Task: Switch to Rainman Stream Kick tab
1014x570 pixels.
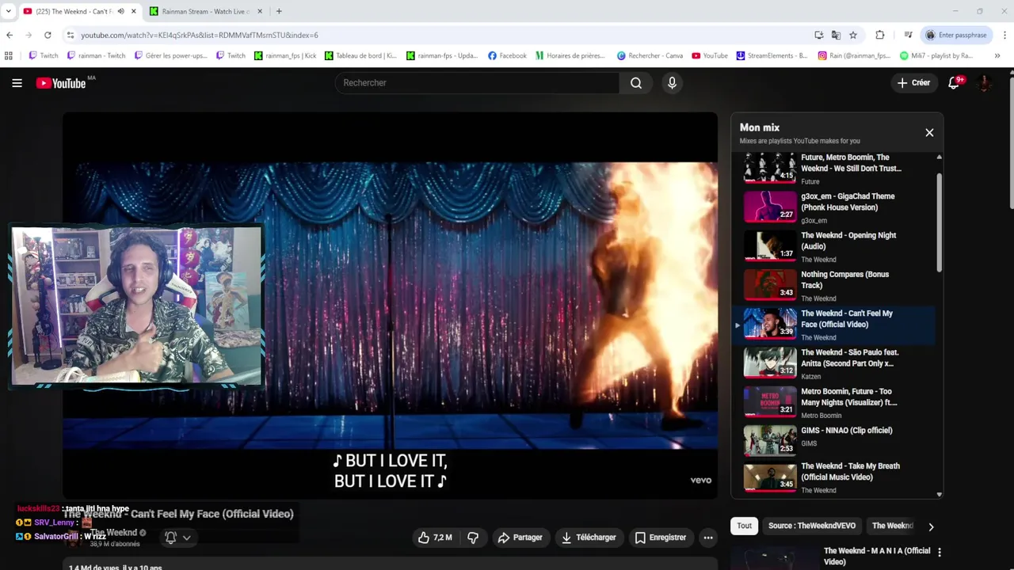Action: point(206,11)
